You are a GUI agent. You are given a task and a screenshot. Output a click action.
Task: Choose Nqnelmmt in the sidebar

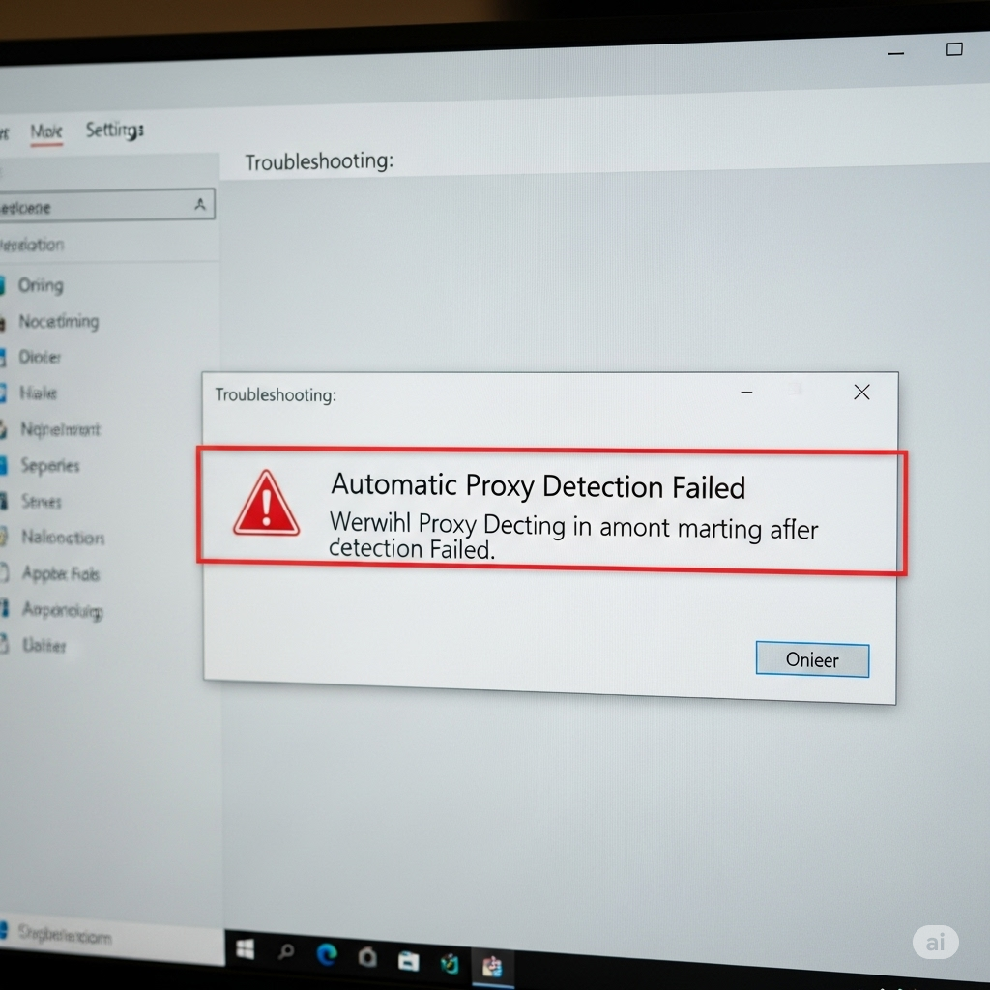[x=61, y=429]
